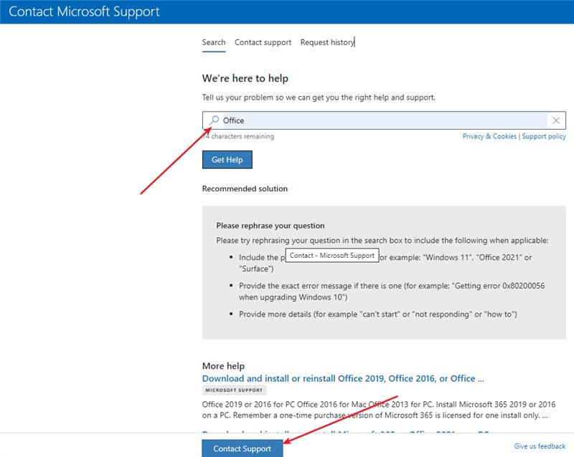The width and height of the screenshot is (574, 457).
Task: Click the Contact Microsoft Support header title
Action: 84,11
